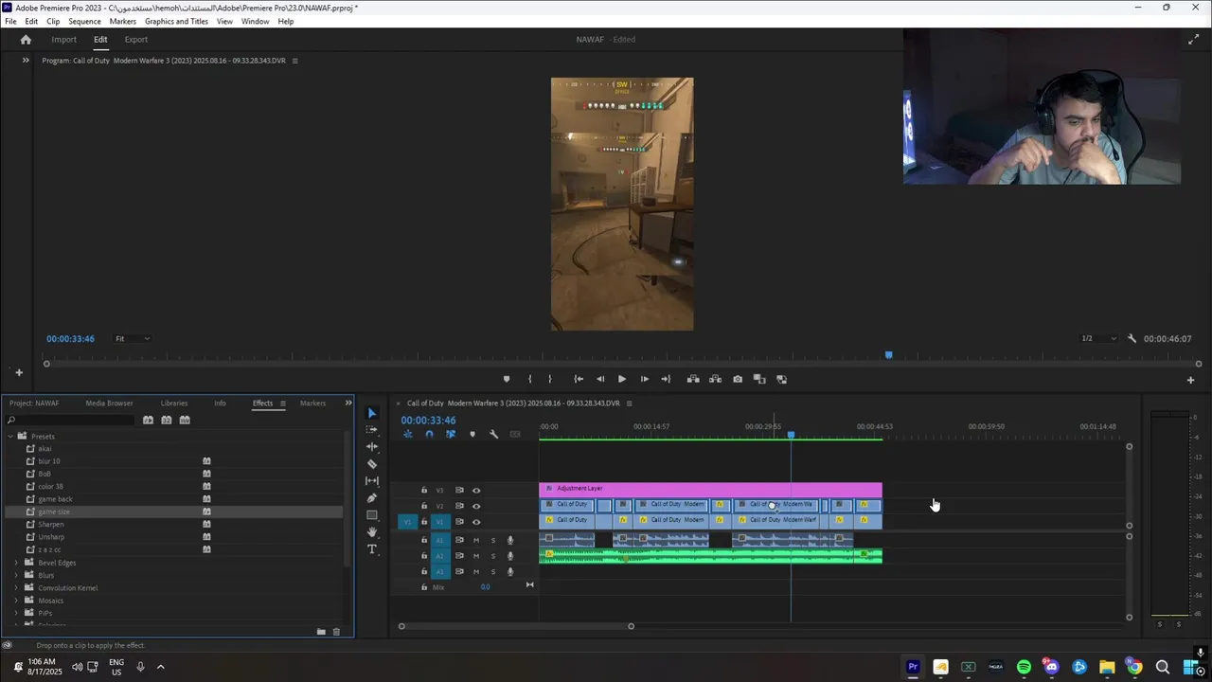Toggle sync lock on A1
The width and height of the screenshot is (1212, 682).
pos(459,540)
